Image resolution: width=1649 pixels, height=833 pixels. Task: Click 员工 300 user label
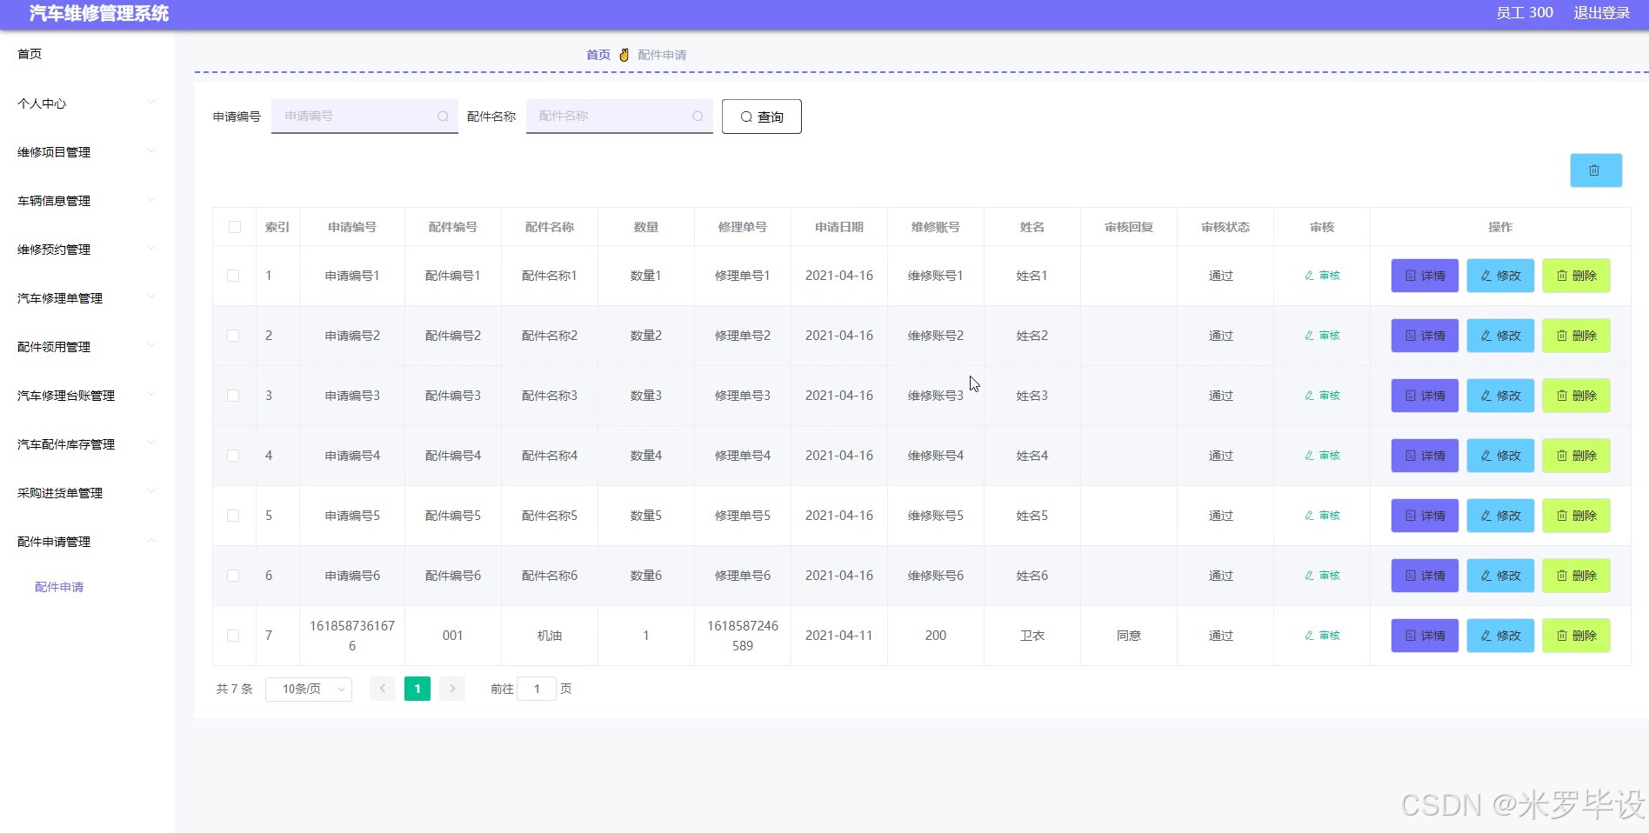1524,13
